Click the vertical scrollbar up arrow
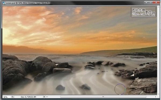The height and width of the screenshot is (100, 161). pos(158,7)
